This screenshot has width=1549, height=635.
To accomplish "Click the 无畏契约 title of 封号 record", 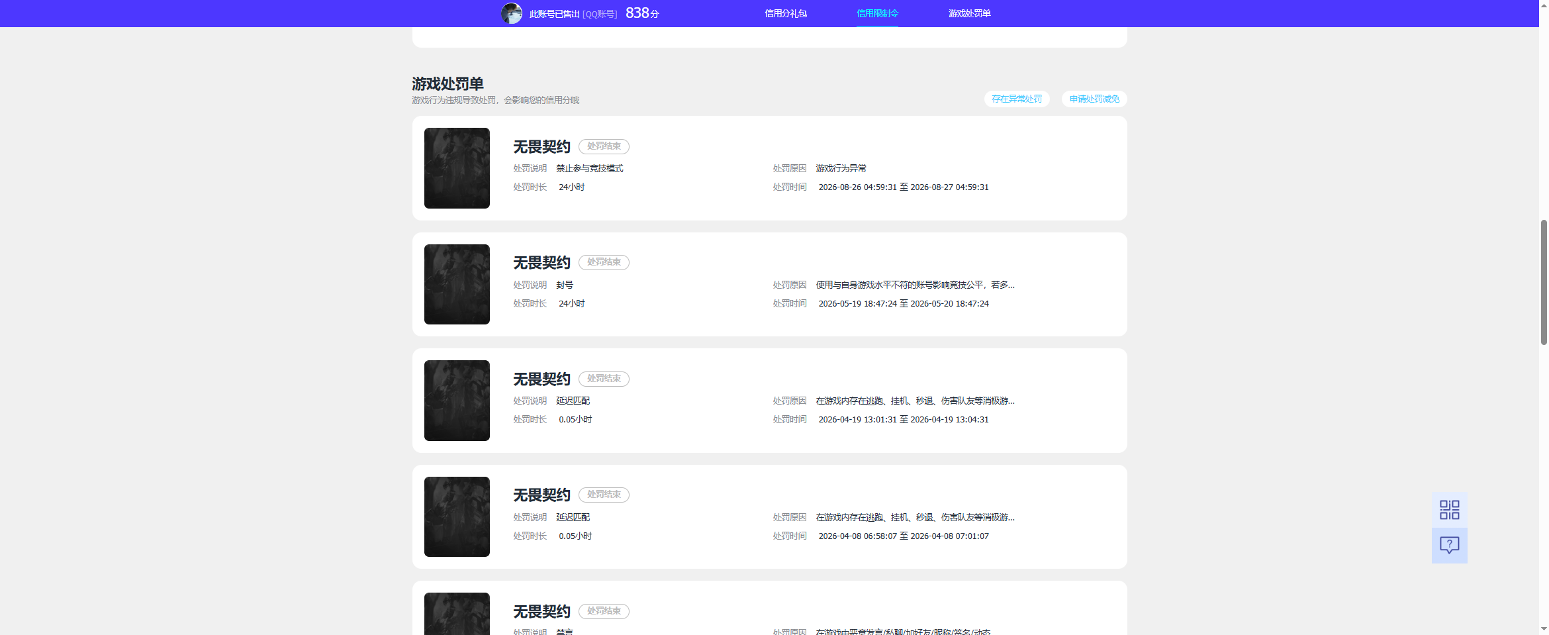I will [x=541, y=263].
